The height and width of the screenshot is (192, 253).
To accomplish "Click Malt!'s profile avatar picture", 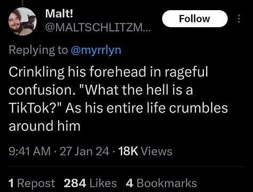I will [22, 21].
